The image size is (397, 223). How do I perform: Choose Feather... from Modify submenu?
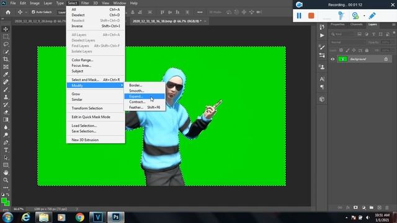(145, 107)
